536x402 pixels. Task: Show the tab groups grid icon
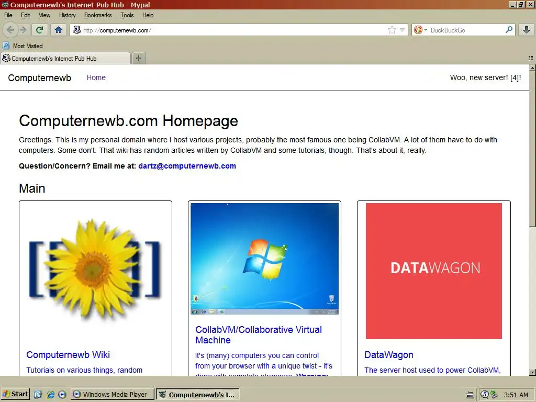(531, 58)
